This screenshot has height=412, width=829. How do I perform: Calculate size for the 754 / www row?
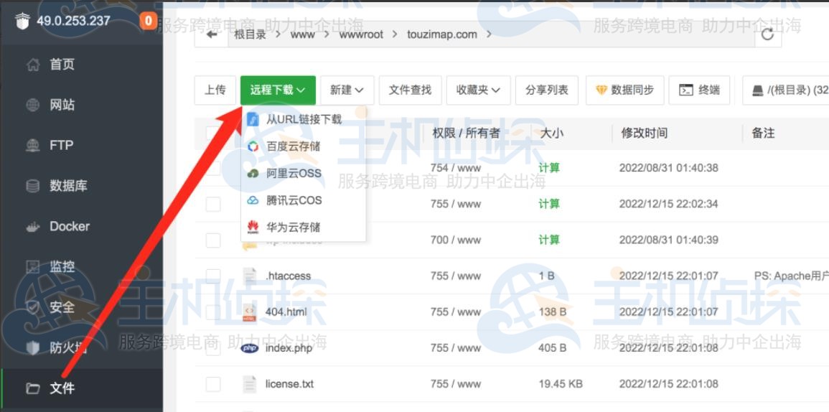[x=549, y=168]
